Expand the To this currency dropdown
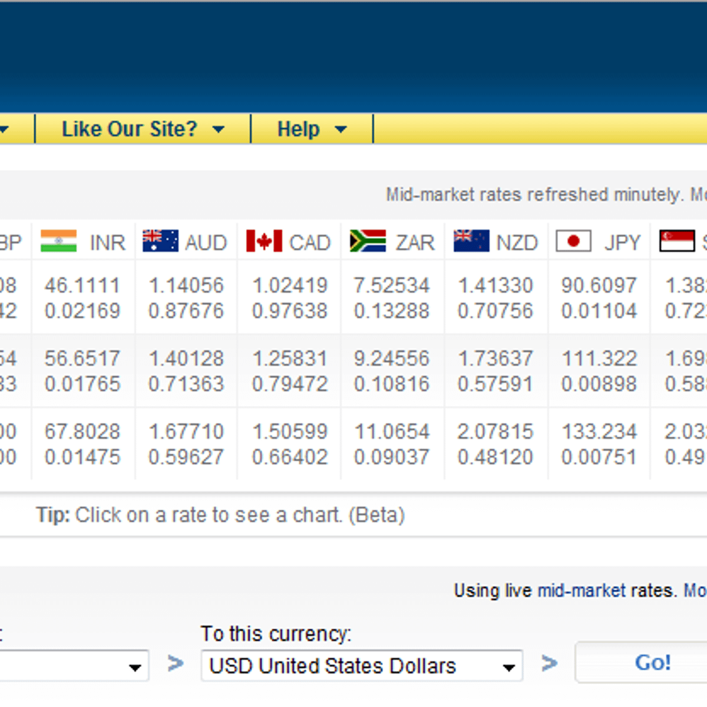The height and width of the screenshot is (707, 707). (361, 666)
